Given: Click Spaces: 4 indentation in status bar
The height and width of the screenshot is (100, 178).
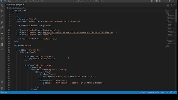Looking at the screenshot, I should (x=151, y=92).
